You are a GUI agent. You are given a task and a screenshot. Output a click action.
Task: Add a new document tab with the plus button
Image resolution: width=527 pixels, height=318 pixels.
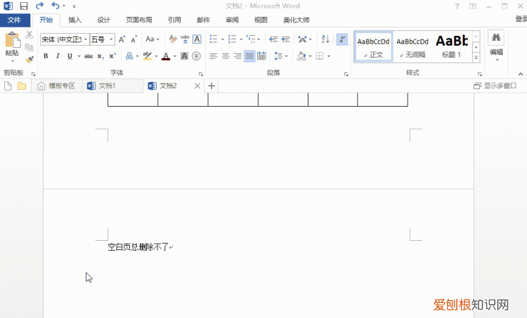(212, 86)
